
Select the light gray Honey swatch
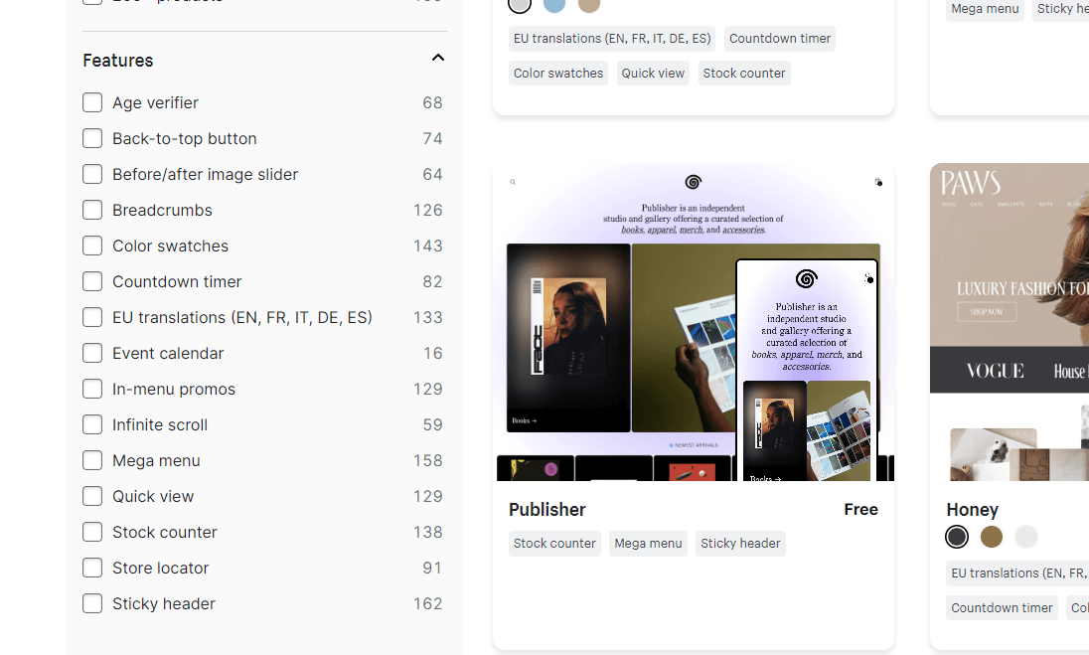[1026, 537]
